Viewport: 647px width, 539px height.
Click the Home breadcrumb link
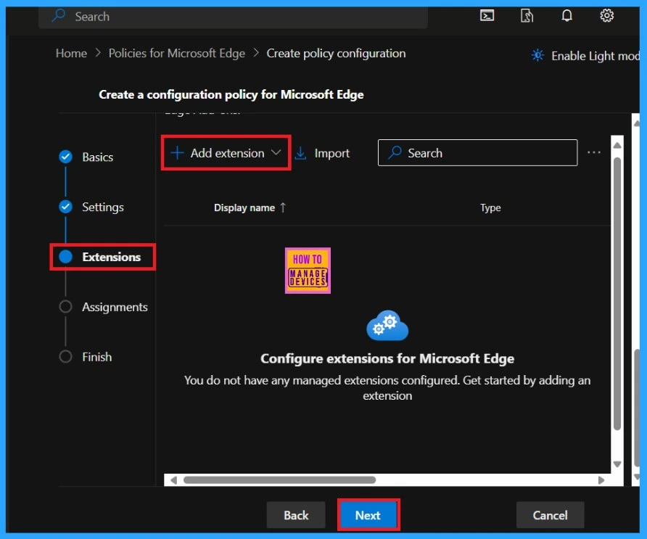click(71, 53)
